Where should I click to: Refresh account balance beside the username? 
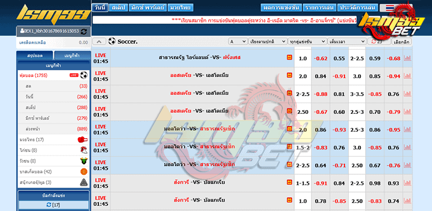tap(84, 31)
